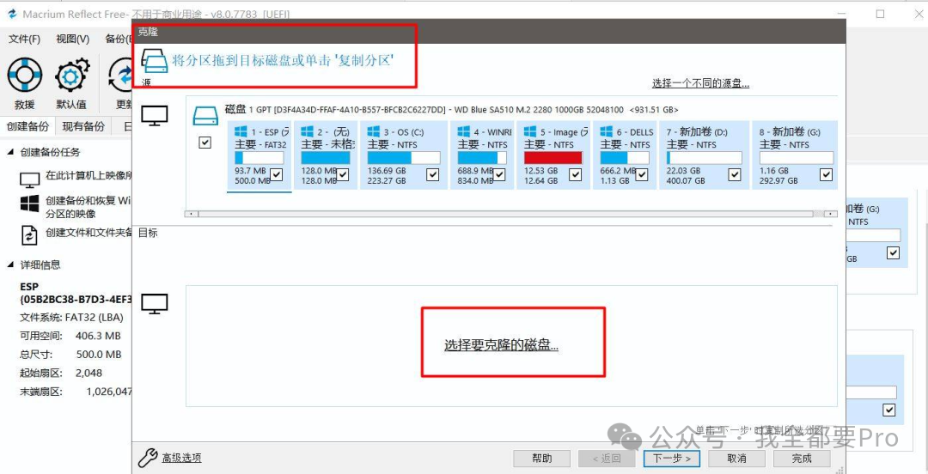The image size is (928, 474).
Task: Click the file and folder backup icon
Action: tap(30, 234)
